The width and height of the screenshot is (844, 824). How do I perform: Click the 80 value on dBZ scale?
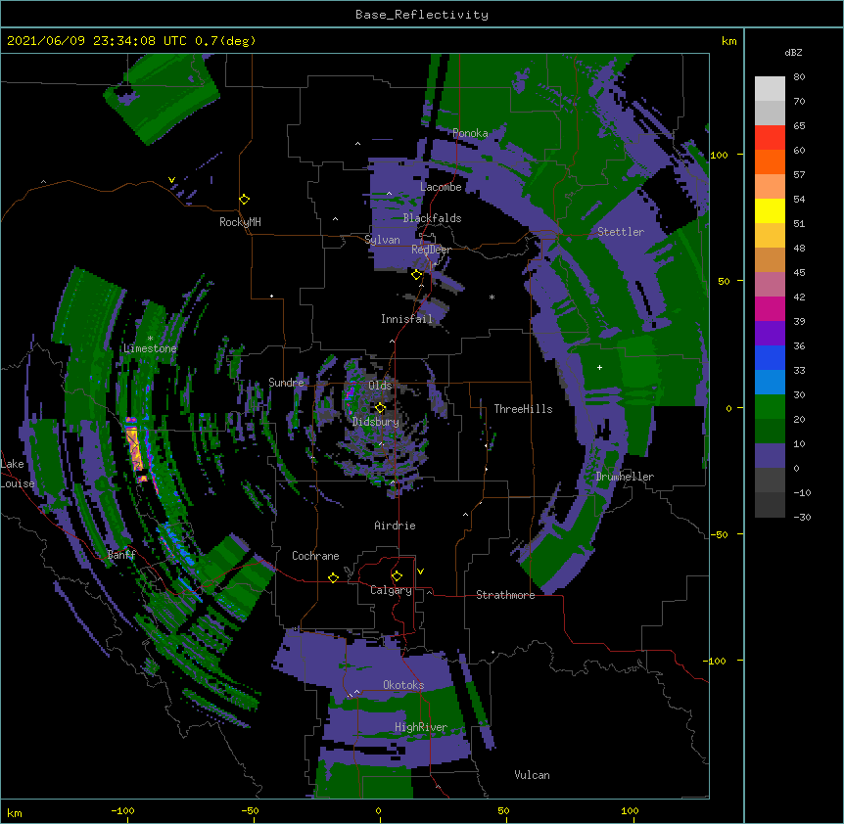(799, 77)
